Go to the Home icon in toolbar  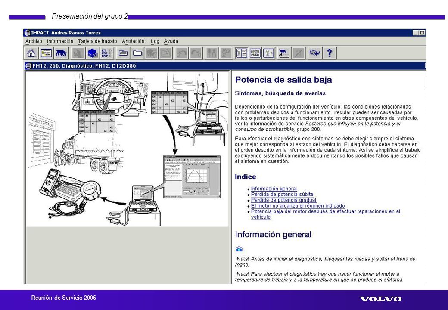point(31,53)
